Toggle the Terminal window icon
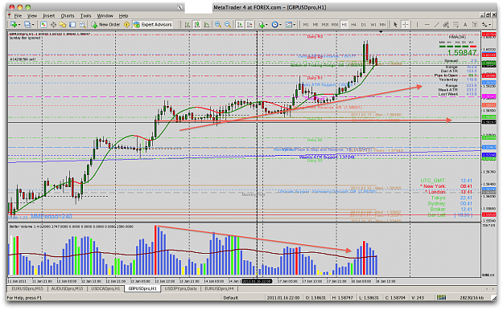The image size is (503, 310). pyautogui.click(x=72, y=24)
